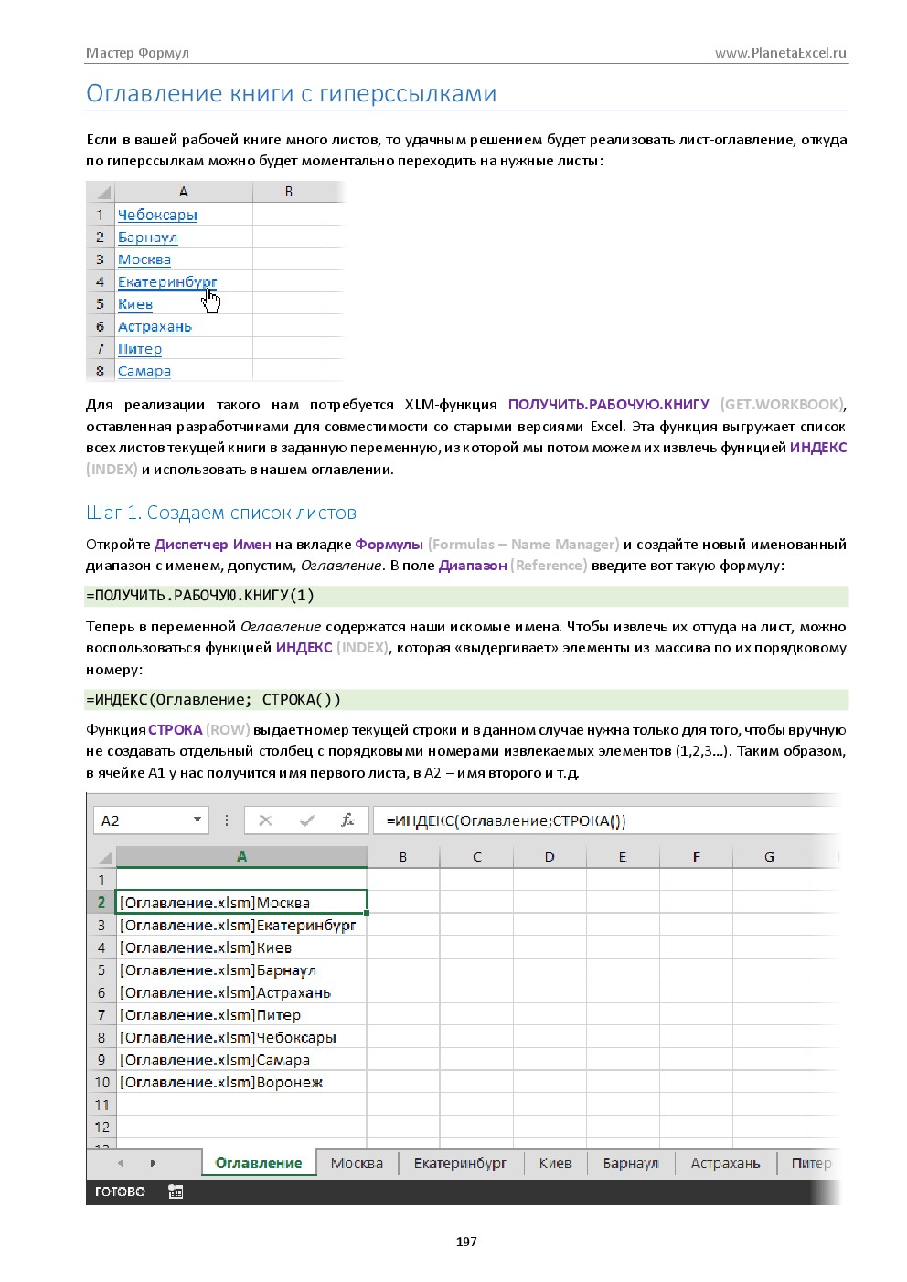
Task: Click the confirm checkmark icon in formula bar
Action: click(x=306, y=821)
